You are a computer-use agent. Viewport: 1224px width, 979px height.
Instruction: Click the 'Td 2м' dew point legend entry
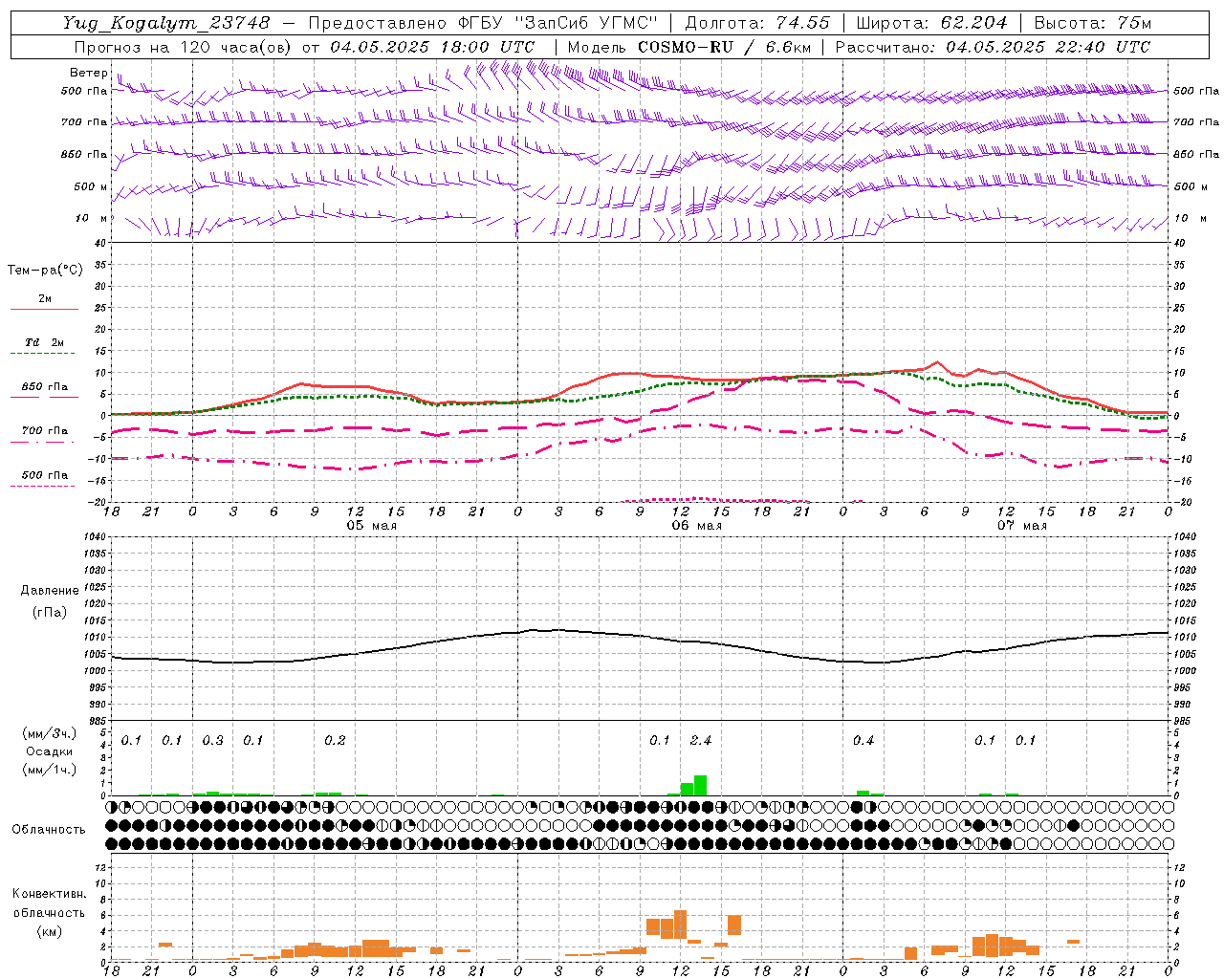[x=45, y=342]
